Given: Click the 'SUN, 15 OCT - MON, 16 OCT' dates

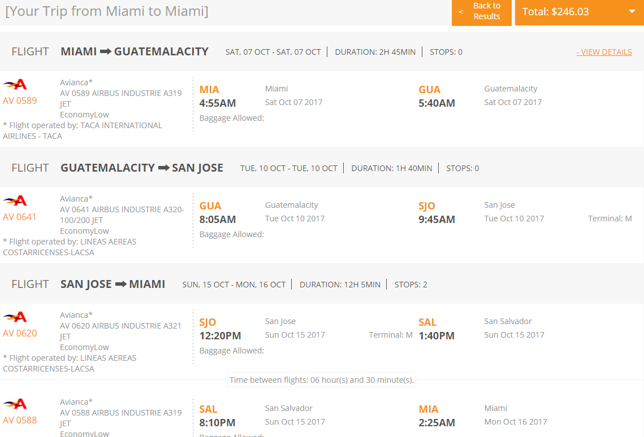Looking at the screenshot, I should [234, 285].
